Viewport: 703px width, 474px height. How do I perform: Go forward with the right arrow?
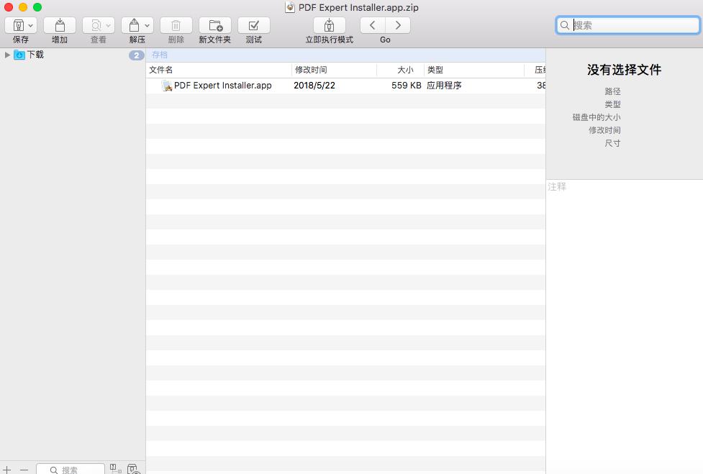tap(398, 25)
